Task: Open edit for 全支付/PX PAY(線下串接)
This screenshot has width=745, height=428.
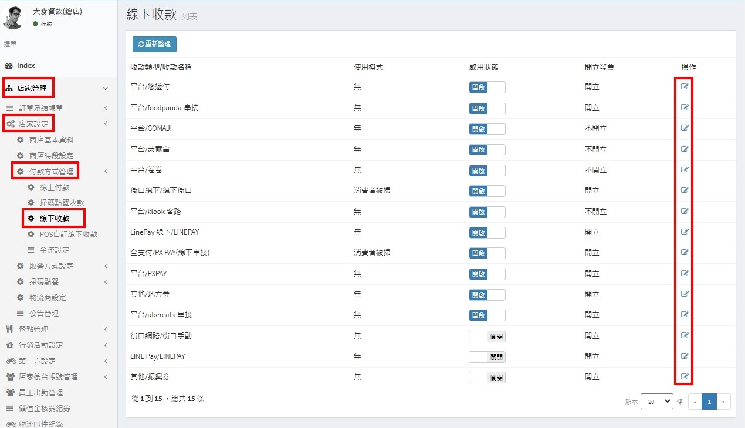Action: click(x=684, y=253)
